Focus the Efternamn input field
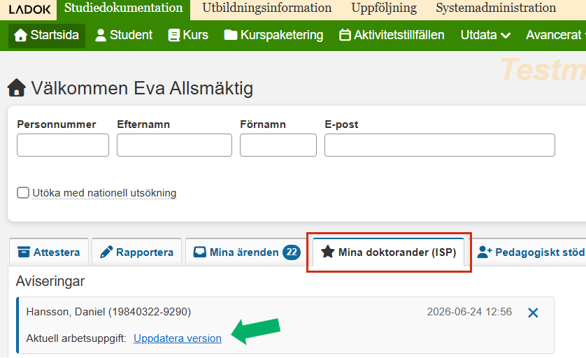The width and height of the screenshot is (586, 358). tap(174, 145)
